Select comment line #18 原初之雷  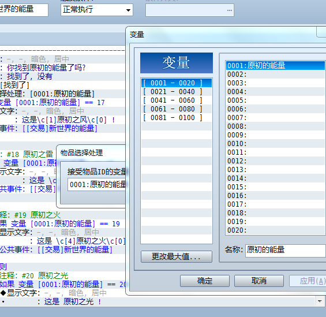tap(28, 154)
